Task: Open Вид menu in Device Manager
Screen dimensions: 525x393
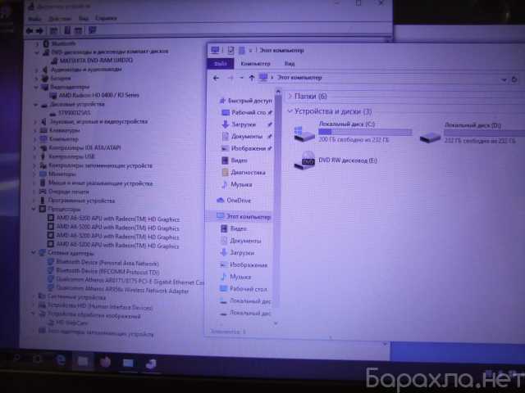Action: pos(84,18)
